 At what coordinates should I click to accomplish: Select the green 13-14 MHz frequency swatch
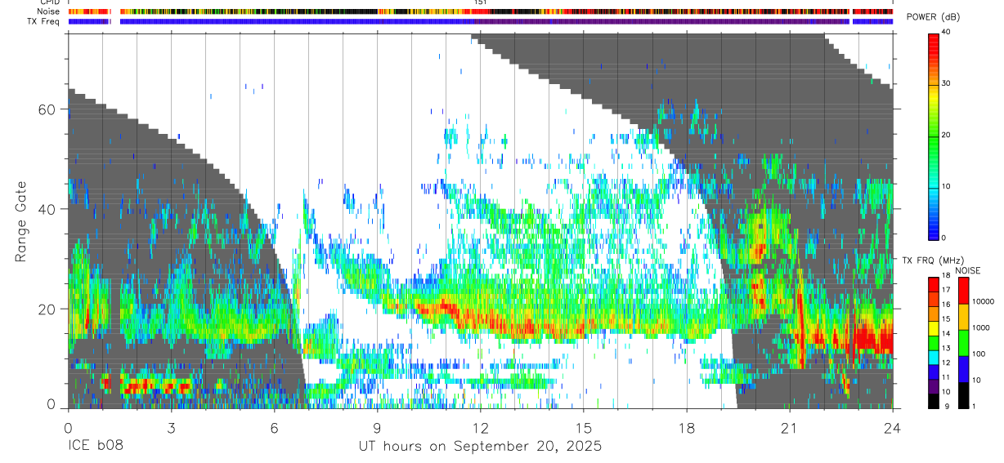pos(933,343)
